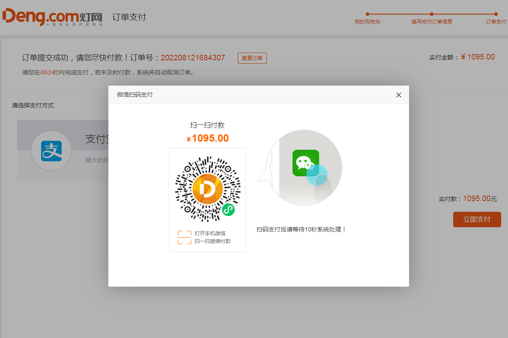Click order number 202208121684307
The image size is (508, 338).
193,58
